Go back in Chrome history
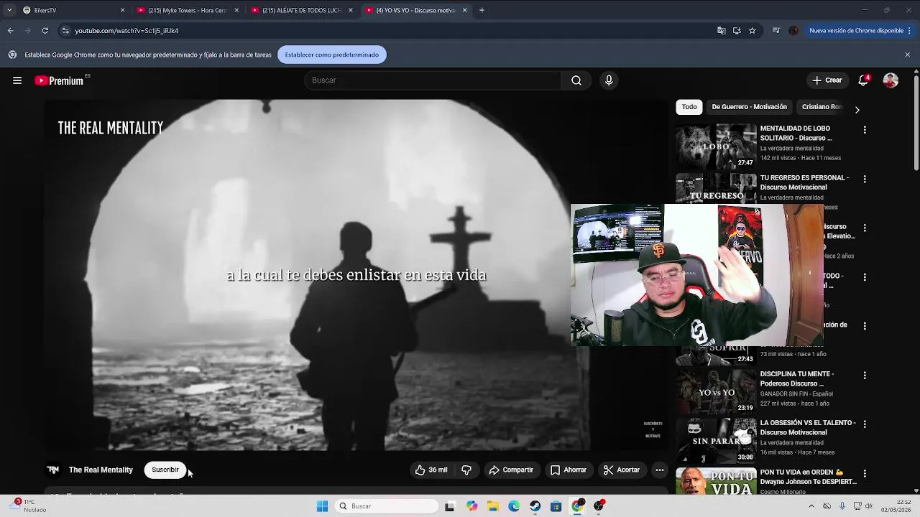Screen dimensions: 920x517 tap(10, 31)
